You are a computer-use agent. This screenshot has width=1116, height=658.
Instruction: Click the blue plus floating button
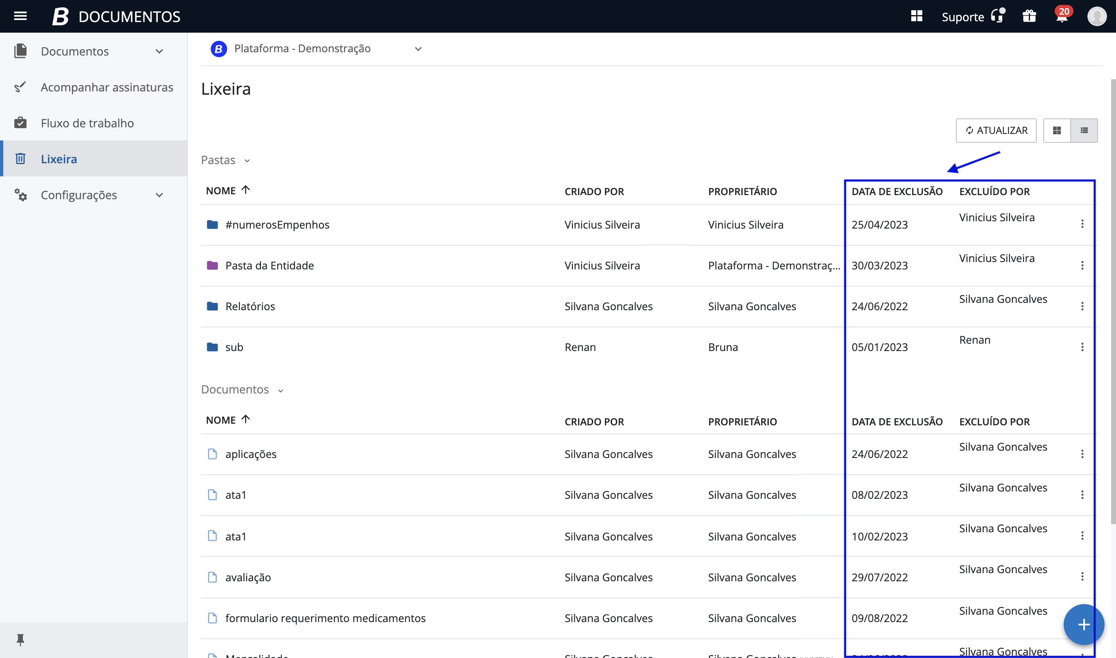click(1083, 624)
